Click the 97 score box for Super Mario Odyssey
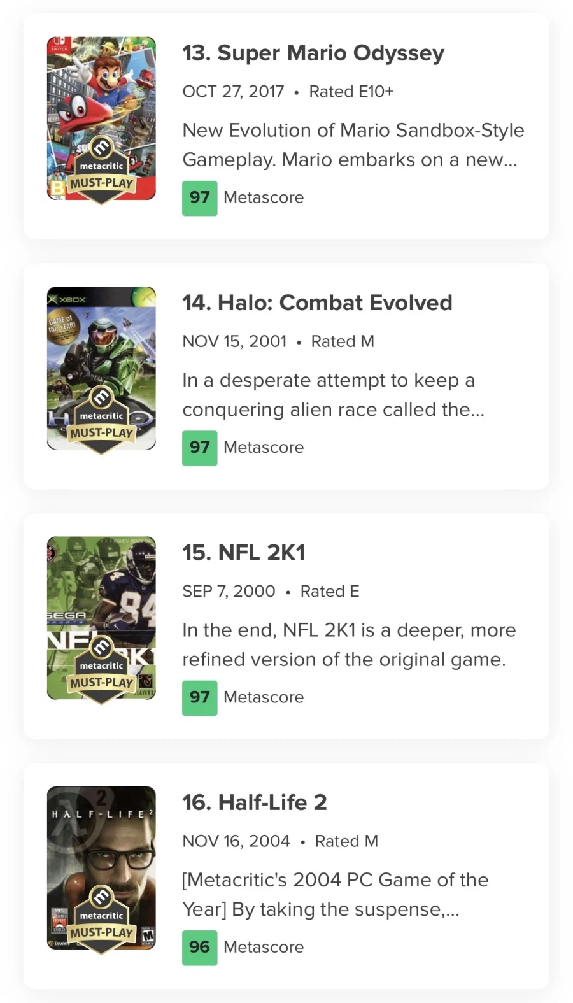 pos(199,198)
